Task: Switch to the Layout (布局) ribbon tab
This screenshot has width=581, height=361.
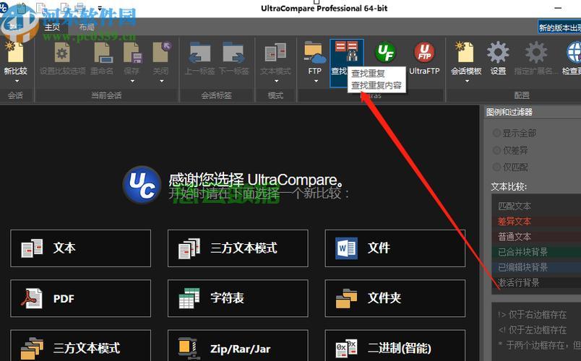Action: coord(87,27)
